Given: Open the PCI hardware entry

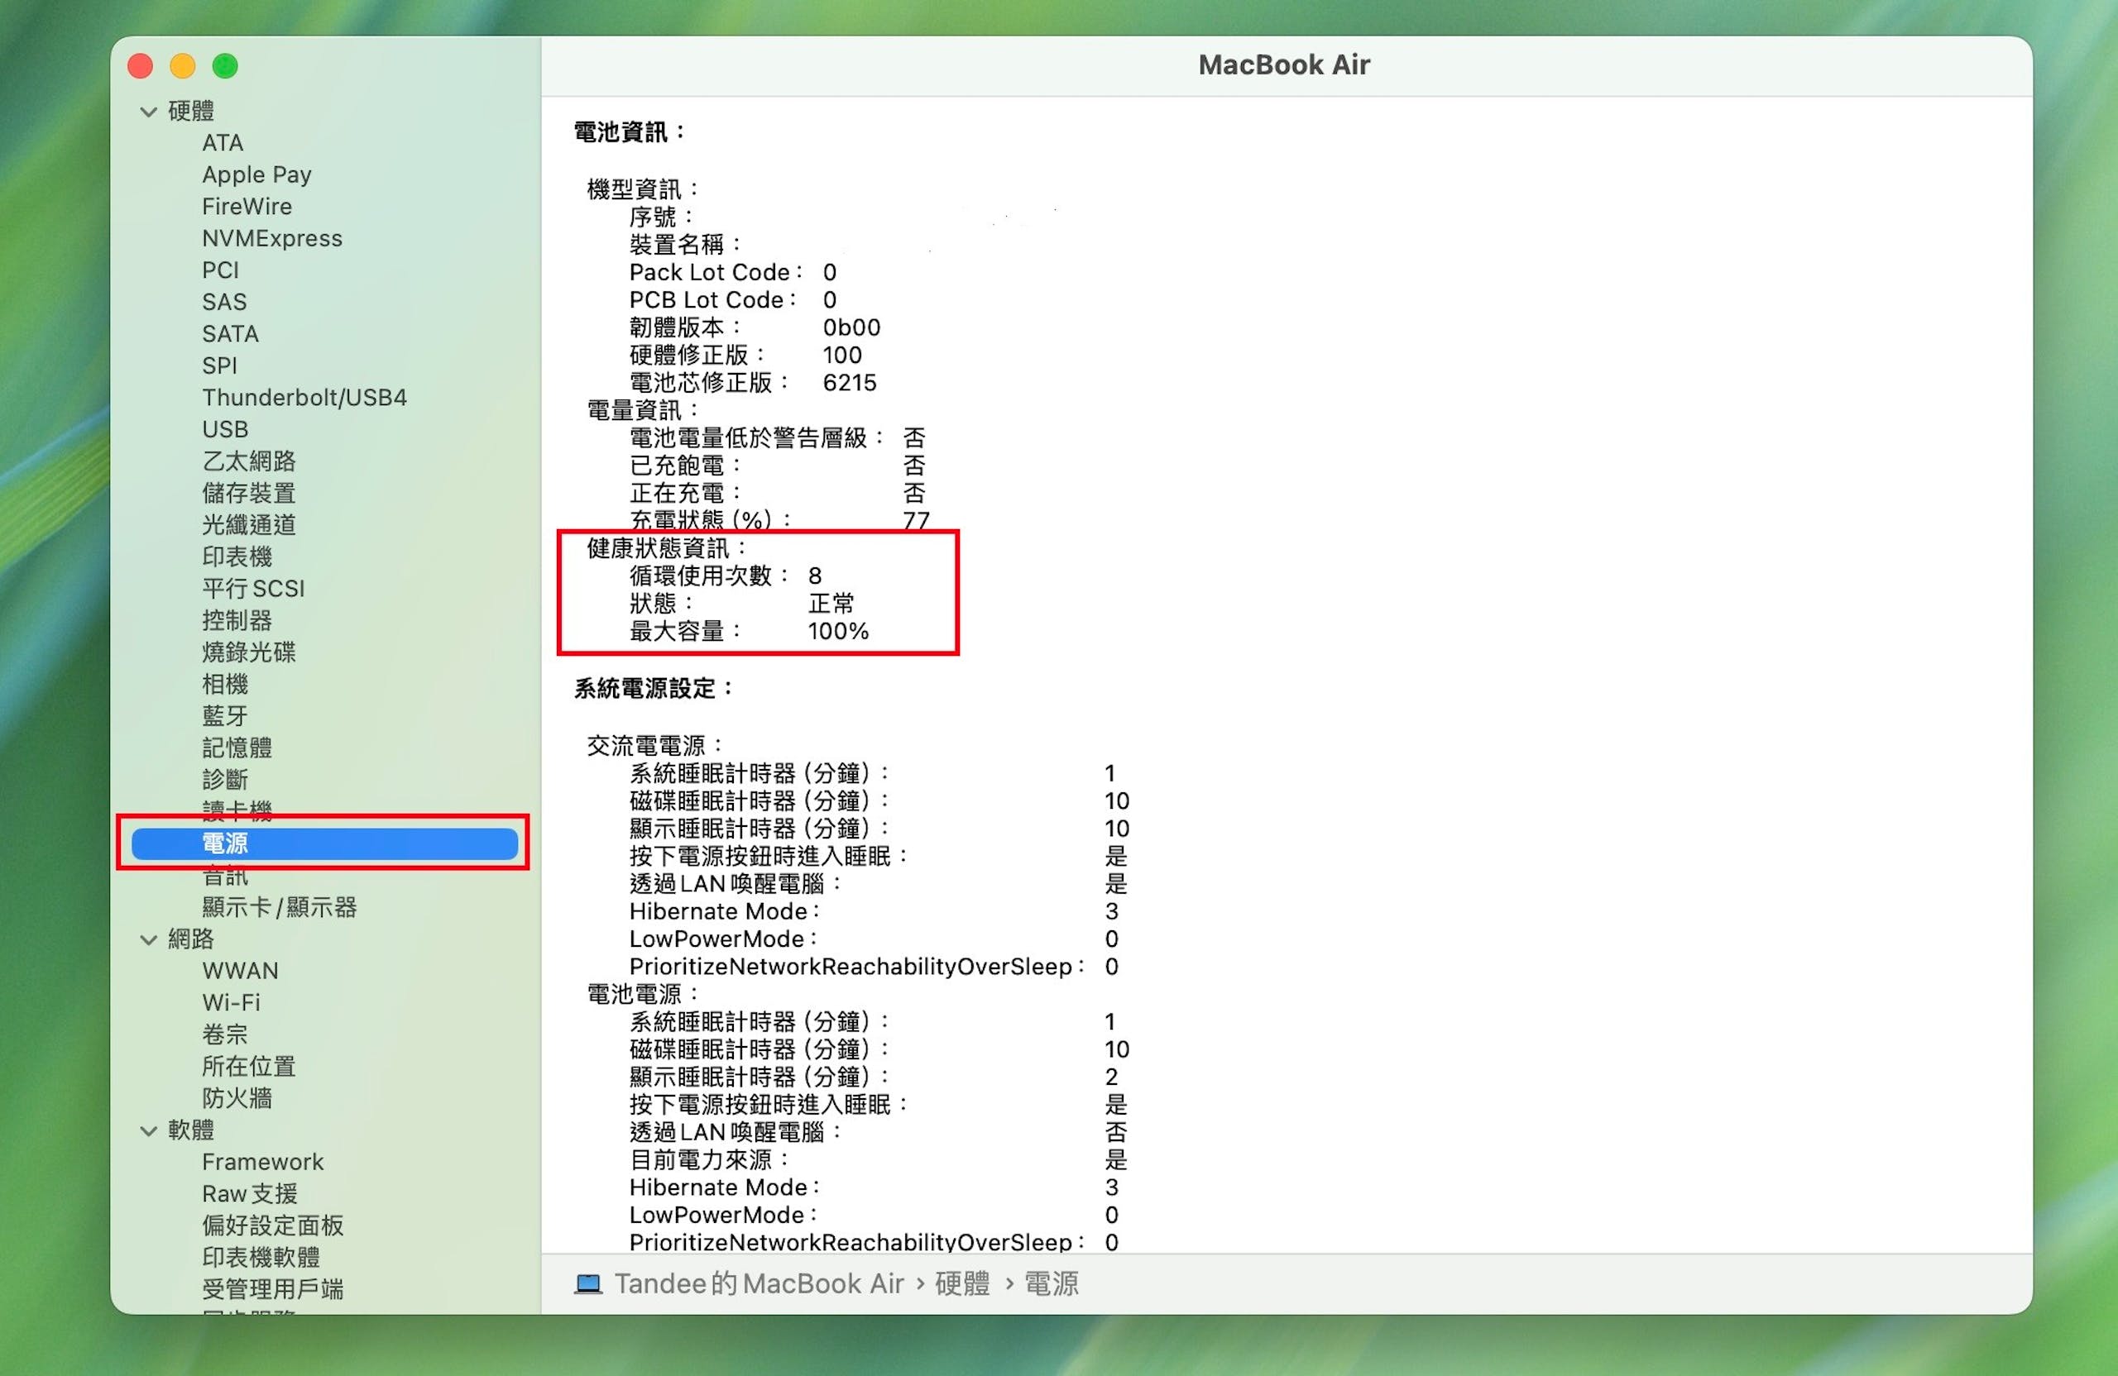Looking at the screenshot, I should point(220,270).
